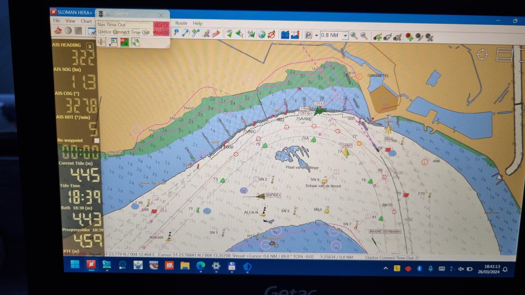Click the globe chart icon in toolbar
This screenshot has width=525, height=295.
point(261,34)
